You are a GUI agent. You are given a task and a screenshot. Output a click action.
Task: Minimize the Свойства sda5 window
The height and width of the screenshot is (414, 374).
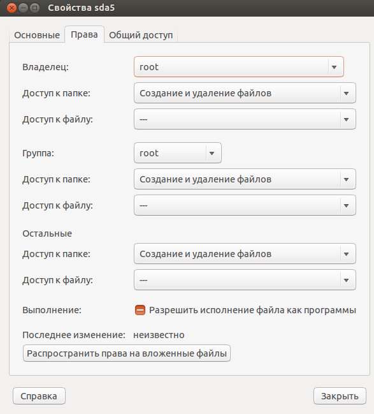tap(23, 8)
